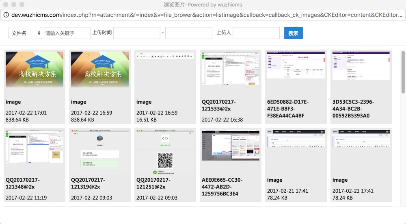406x224 pixels.
Task: Click the dev.wuzhicms.com URL address bar
Action: 203,15
